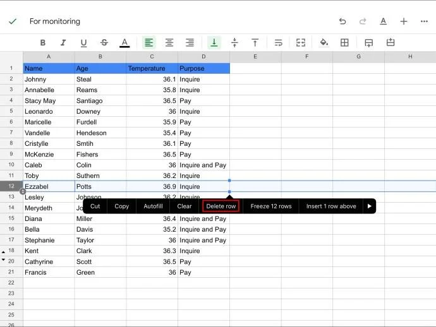Select cell containing 'Stacy May'
436x327 pixels.
tap(49, 100)
